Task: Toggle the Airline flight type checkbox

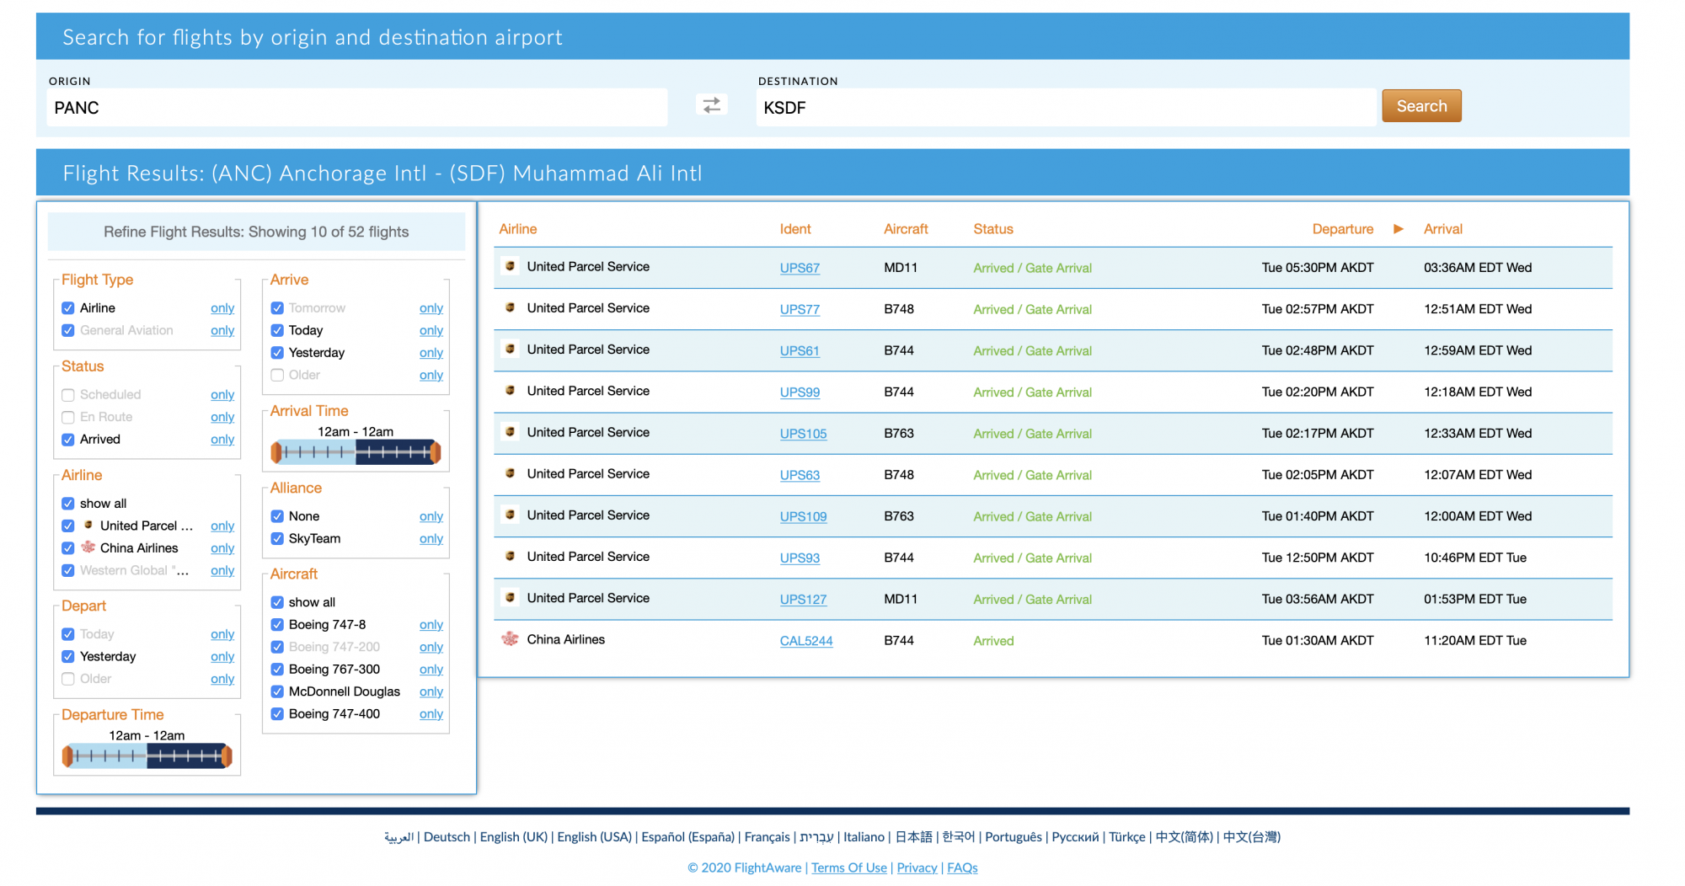Action: pyautogui.click(x=68, y=308)
